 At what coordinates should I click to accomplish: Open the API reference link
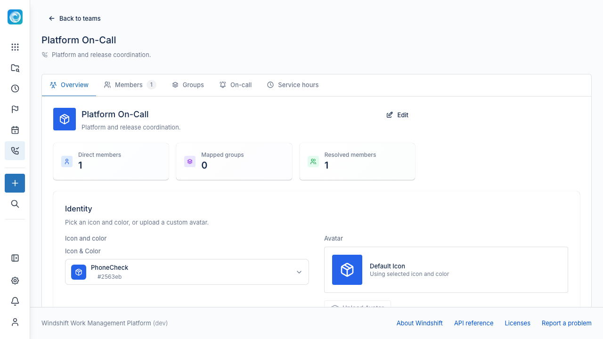tap(474, 323)
